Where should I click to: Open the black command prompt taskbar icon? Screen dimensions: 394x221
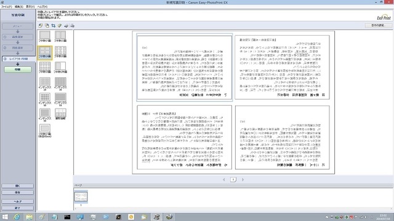(67, 217)
